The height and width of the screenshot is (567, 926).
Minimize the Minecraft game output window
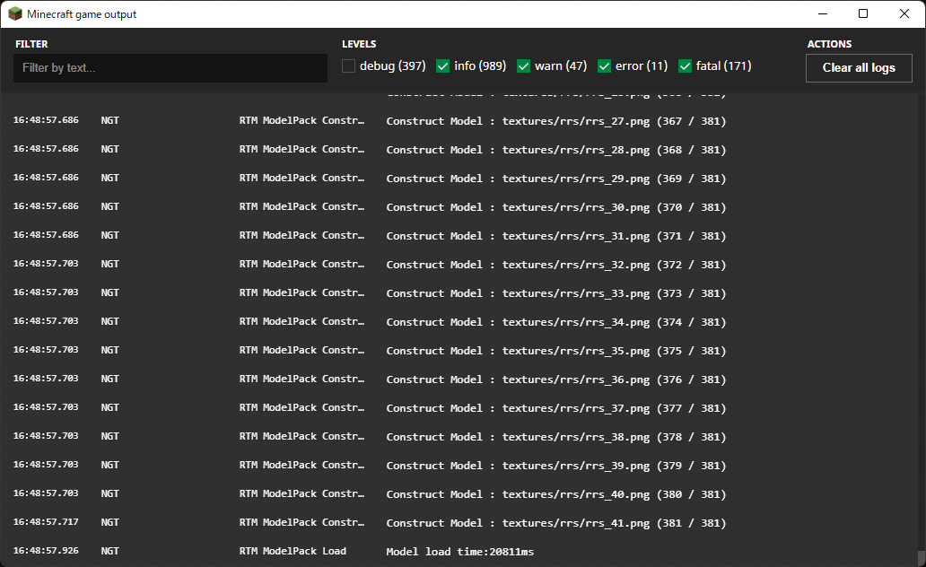tap(823, 13)
